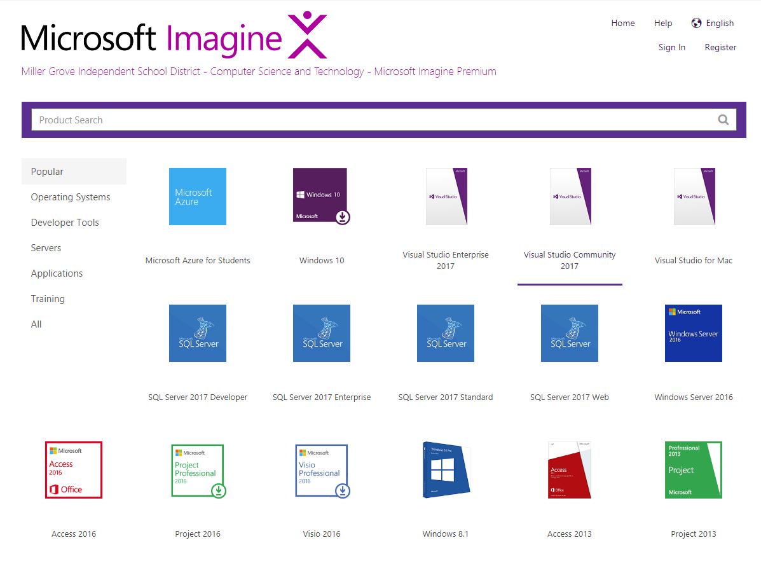Open the Windows 10 product box icon
Screen dimensions: 761x566
coord(321,196)
